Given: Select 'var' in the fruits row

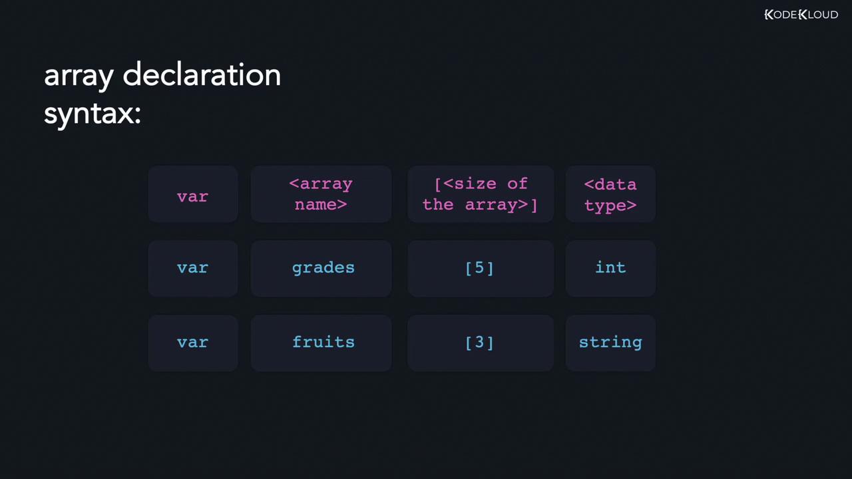Looking at the screenshot, I should click(192, 343).
